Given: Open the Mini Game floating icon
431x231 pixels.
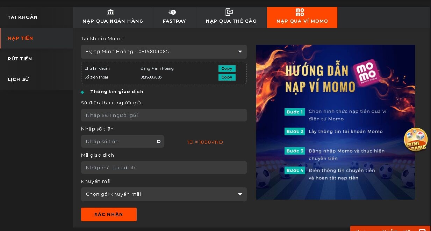Looking at the screenshot, I should click(416, 140).
